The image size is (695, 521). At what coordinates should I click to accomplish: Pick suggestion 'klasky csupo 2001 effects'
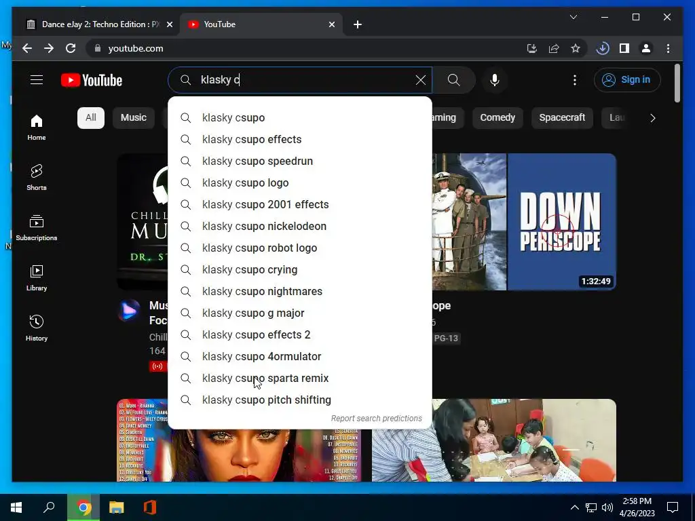pos(300,204)
